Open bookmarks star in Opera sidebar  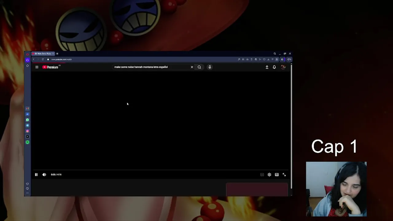click(x=27, y=66)
